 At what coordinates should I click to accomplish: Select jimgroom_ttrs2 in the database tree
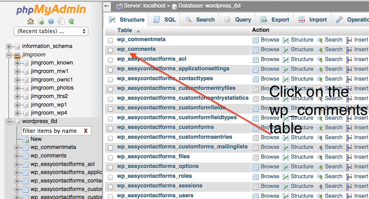click(x=49, y=96)
